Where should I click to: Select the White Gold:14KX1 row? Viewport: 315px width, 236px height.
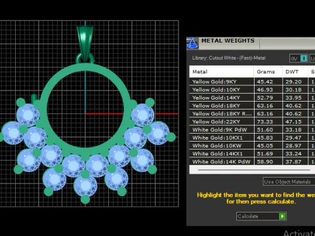pos(252,153)
